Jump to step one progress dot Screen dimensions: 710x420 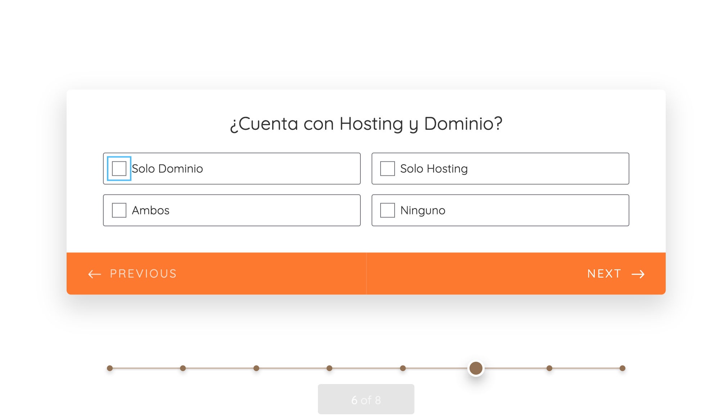110,368
